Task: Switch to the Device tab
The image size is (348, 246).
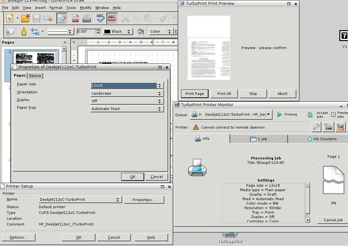Action: coord(35,76)
